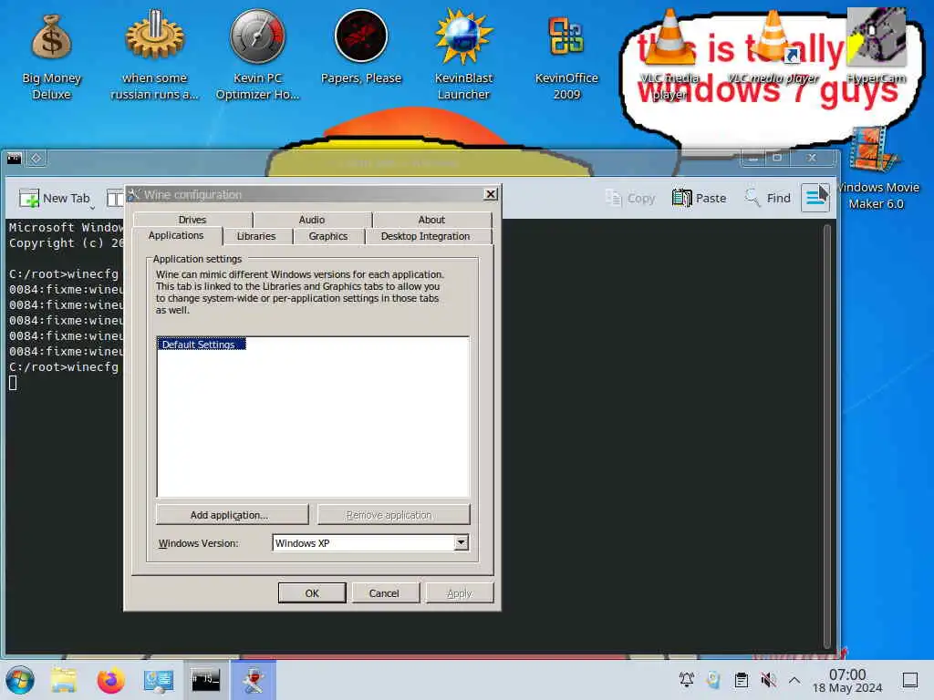Open the Windows Version dropdown arrow
Screen dimensions: 934x700
click(x=461, y=543)
